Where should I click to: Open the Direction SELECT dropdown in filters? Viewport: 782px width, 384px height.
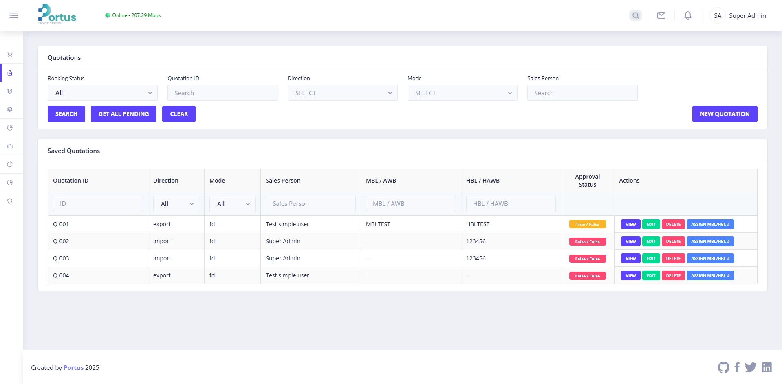pyautogui.click(x=342, y=93)
